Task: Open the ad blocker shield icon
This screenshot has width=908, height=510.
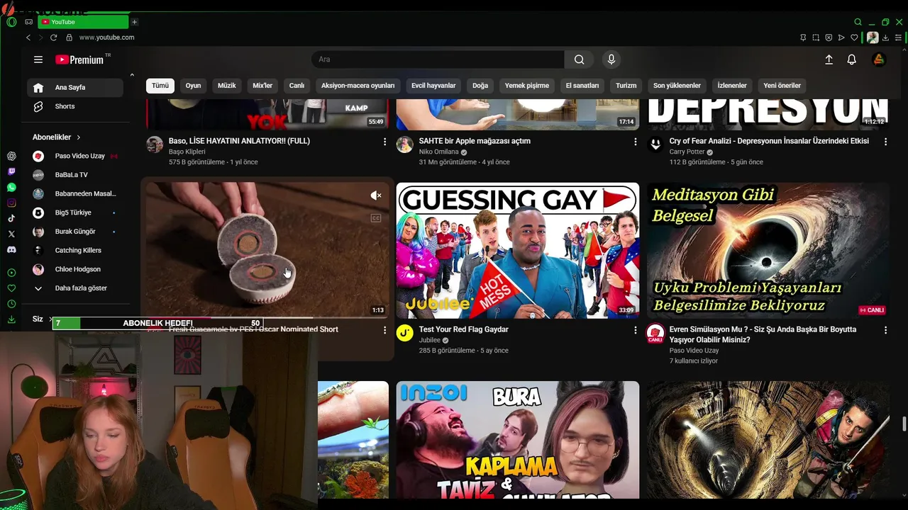Action: pyautogui.click(x=829, y=38)
